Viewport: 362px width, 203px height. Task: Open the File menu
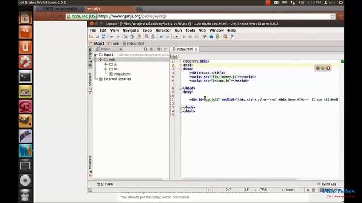(x=93, y=30)
